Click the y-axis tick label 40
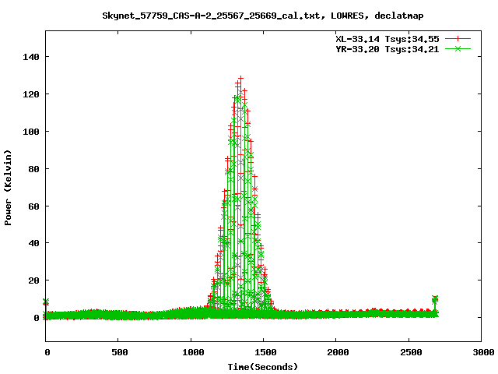 tap(33, 243)
